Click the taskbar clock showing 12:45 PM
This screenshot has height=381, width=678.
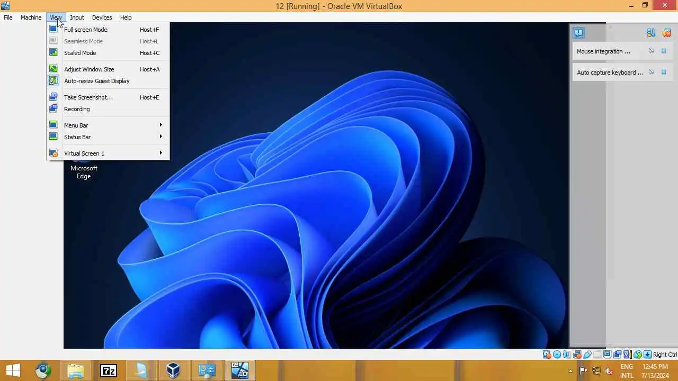(655, 371)
